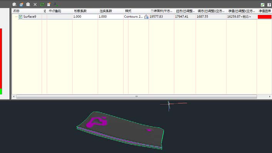
Task: Click the 名称 column header
Action: tap(16, 11)
